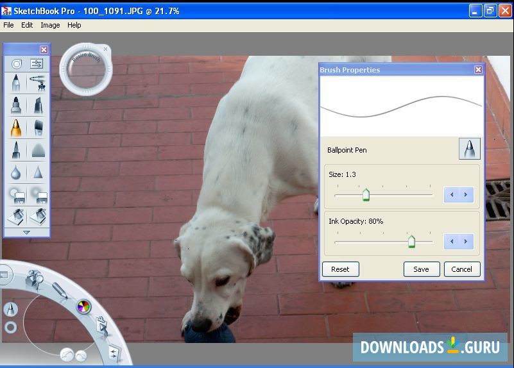Screen dimensions: 514x368
Task: Open the brush properties sliders icon
Action: pyautogui.click(x=37, y=63)
